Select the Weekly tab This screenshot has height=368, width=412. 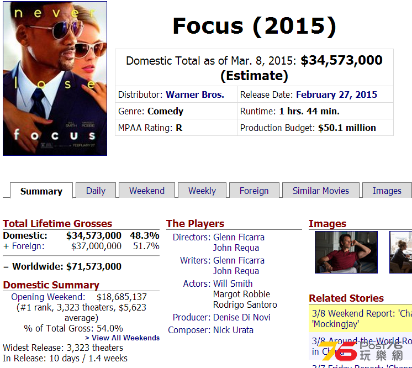point(202,190)
